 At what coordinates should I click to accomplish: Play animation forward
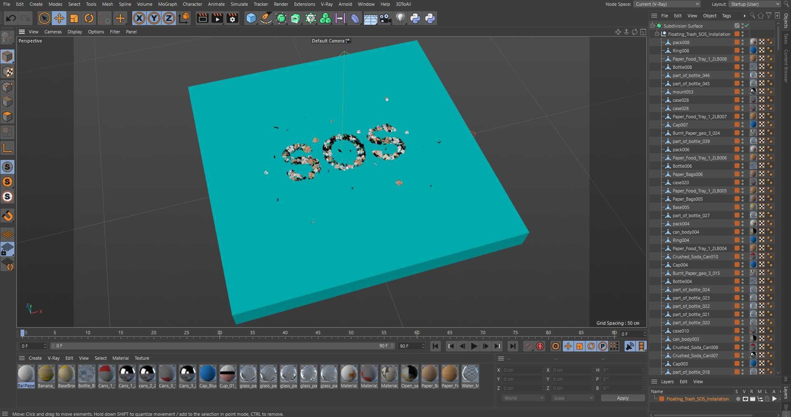coord(474,347)
